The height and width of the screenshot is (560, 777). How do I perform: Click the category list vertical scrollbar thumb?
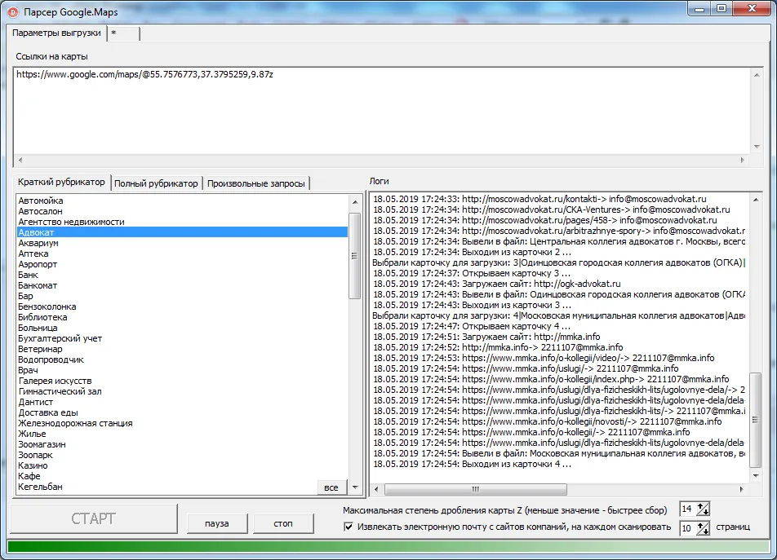coord(355,256)
